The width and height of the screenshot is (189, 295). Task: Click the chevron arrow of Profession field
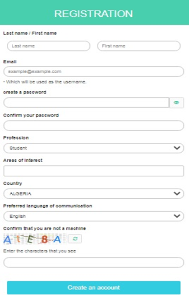click(177, 148)
